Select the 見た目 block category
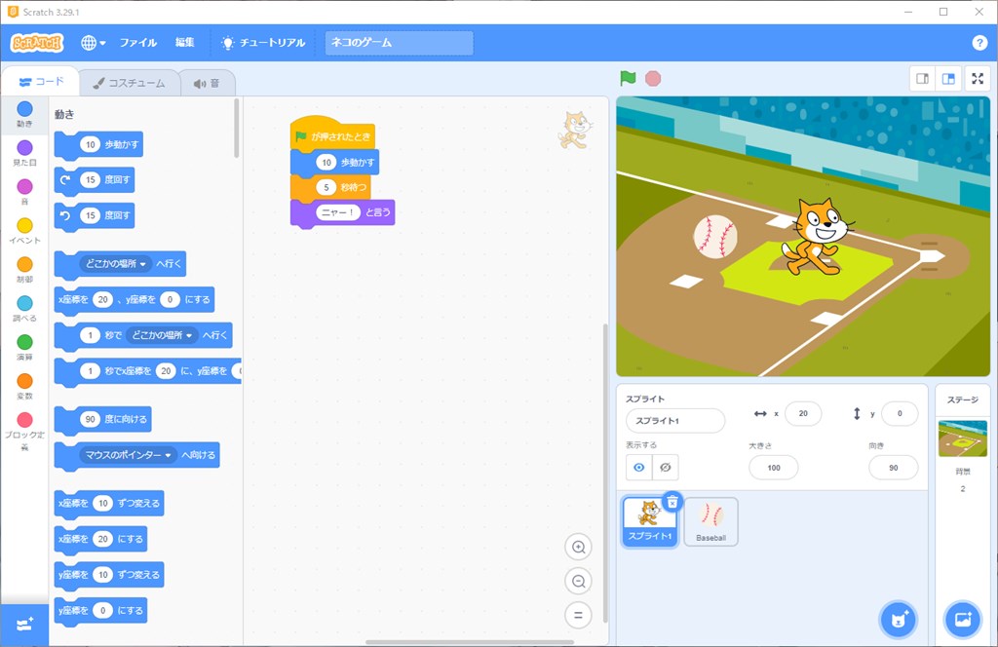 [24, 153]
